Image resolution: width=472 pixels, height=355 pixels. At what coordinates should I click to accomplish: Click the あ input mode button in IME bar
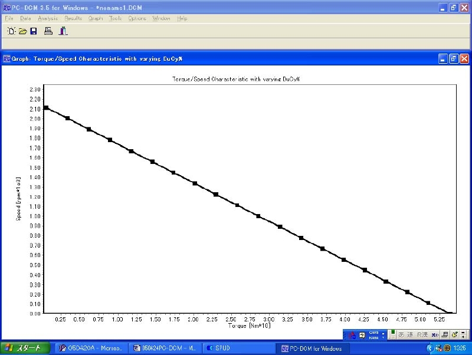point(401,334)
